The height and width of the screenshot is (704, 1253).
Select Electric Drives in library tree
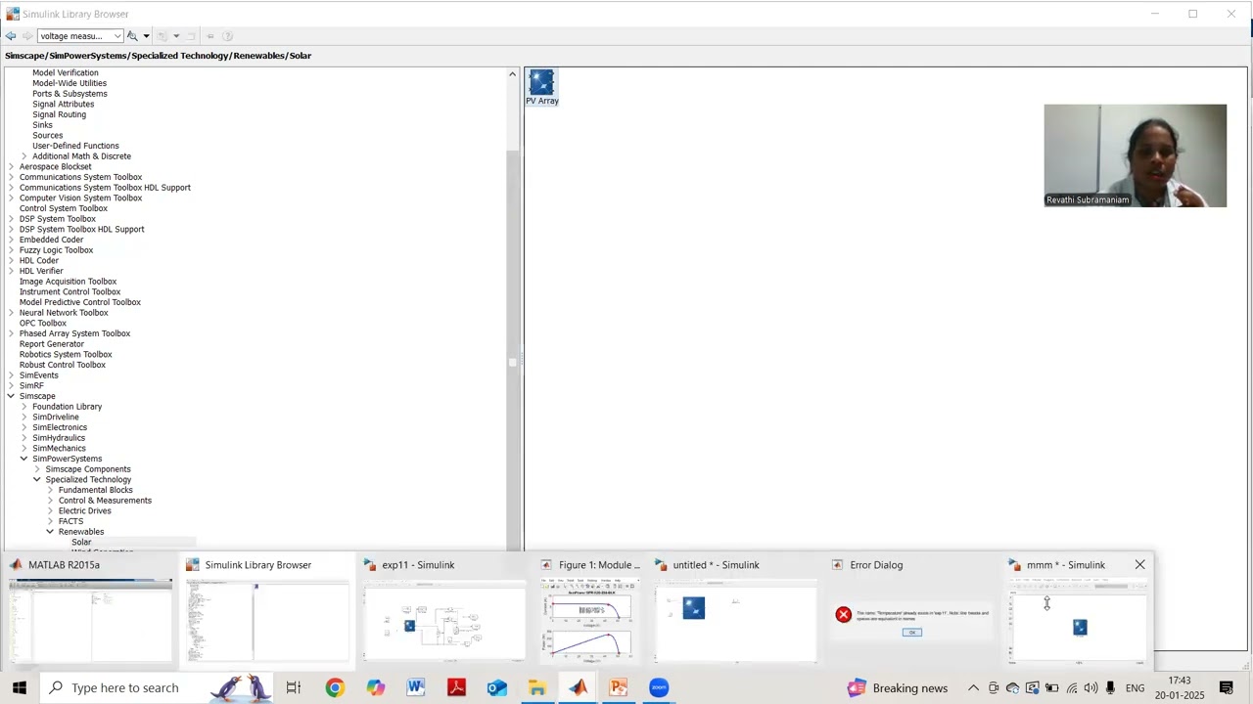(x=84, y=511)
